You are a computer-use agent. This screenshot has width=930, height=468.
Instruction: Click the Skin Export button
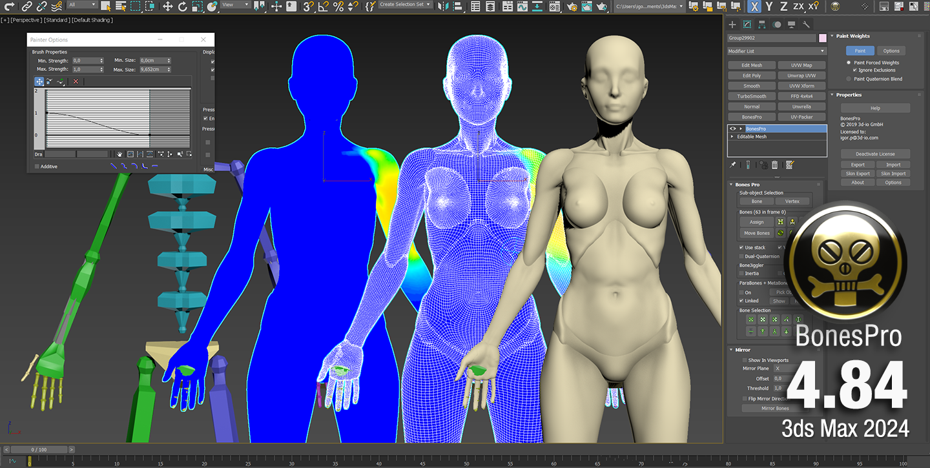click(858, 174)
